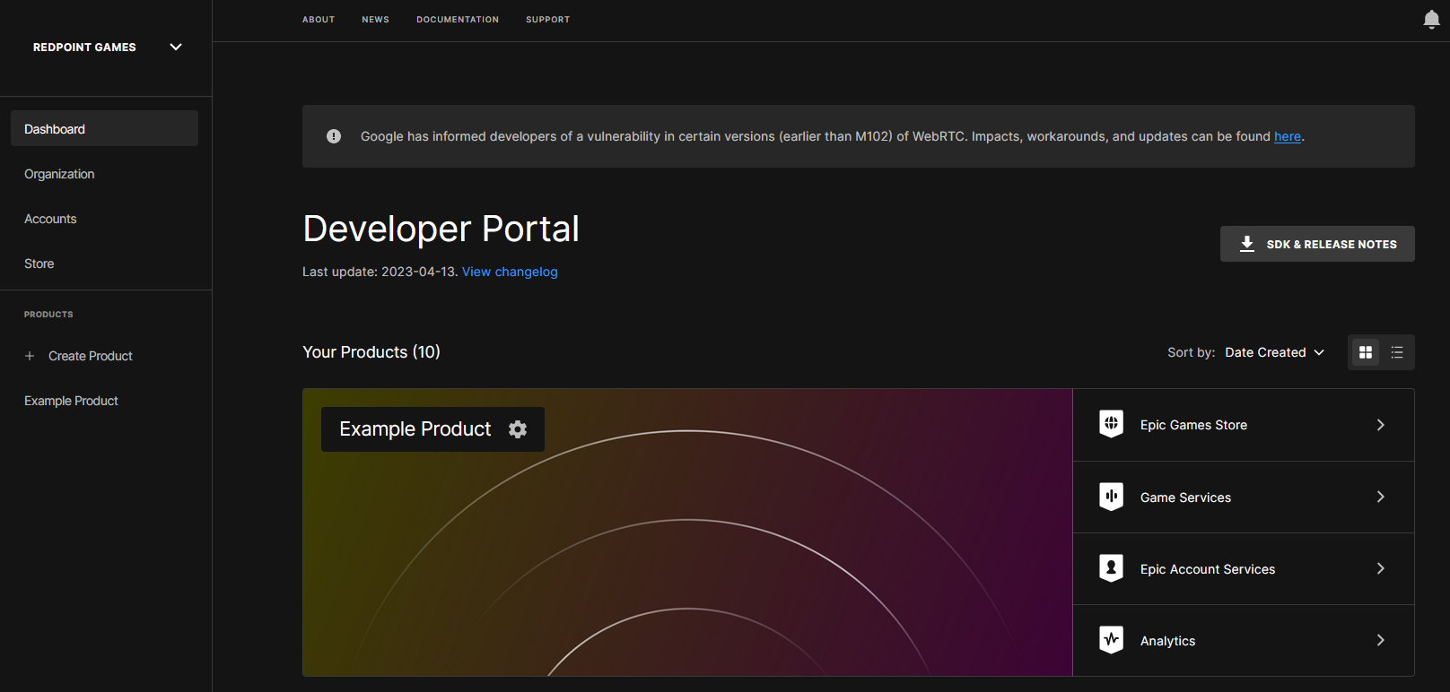Viewport: 1450px width, 692px height.
Task: Go to Store in the sidebar
Action: [x=39, y=264]
